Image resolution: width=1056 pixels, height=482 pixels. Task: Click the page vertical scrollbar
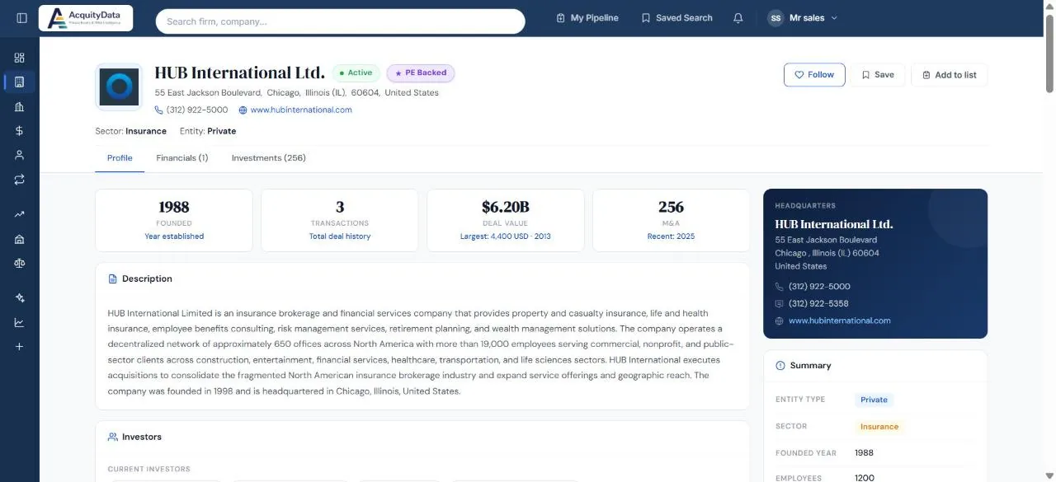click(1049, 54)
